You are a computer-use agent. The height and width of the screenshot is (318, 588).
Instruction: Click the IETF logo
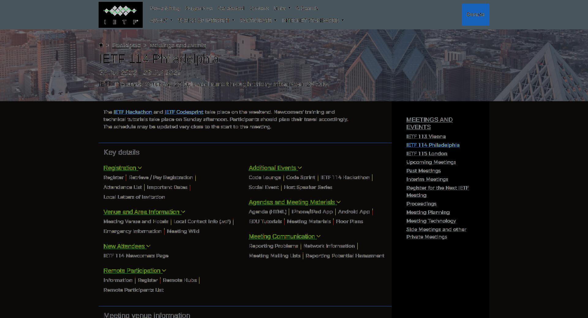point(120,15)
